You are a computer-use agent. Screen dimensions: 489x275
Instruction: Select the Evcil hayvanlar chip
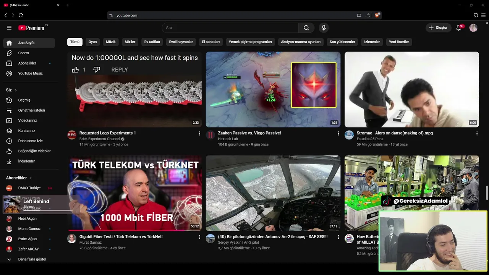click(181, 42)
